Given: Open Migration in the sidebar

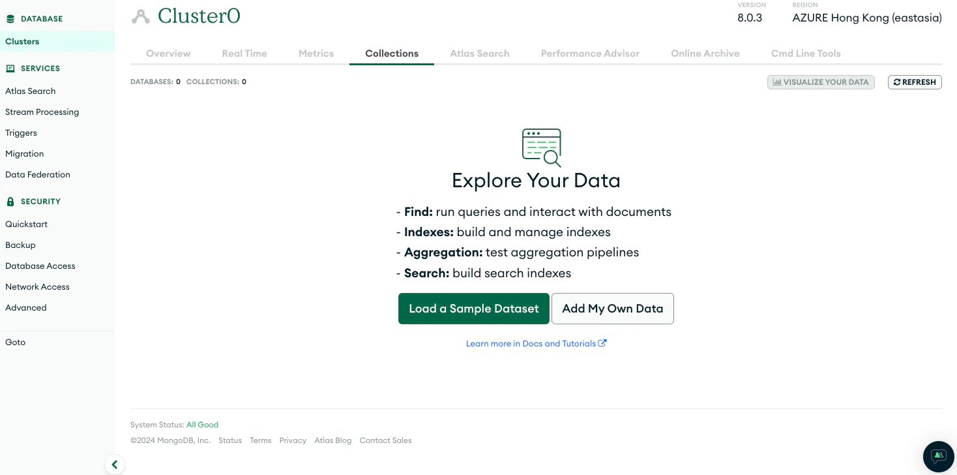Looking at the screenshot, I should 25,154.
